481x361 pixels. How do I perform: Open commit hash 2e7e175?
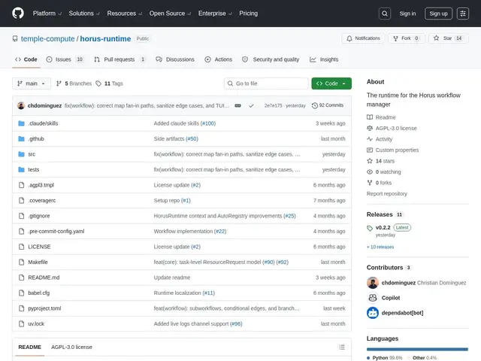[273, 105]
